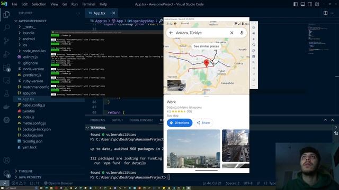Switch to the OUTPUT panel tab
Screen dimensions: 339x190
coord(117,120)
